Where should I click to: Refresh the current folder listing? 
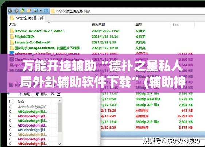[46, 11]
